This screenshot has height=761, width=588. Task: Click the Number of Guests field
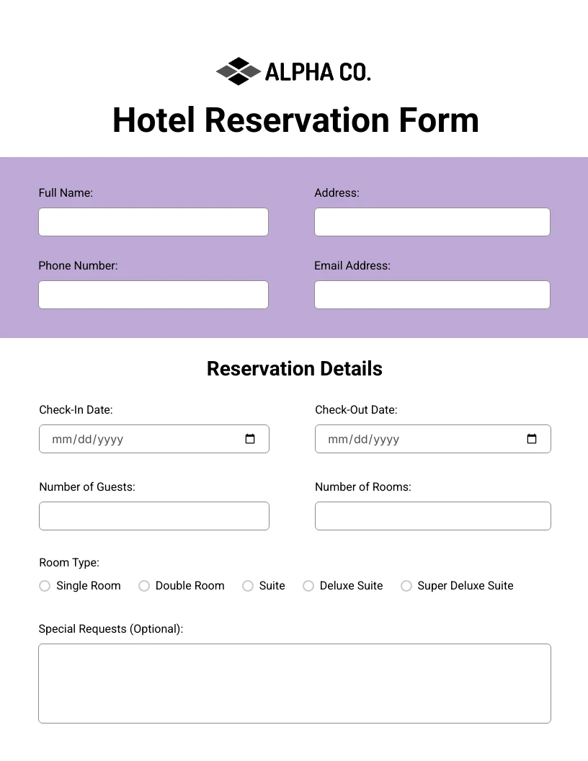[153, 516]
